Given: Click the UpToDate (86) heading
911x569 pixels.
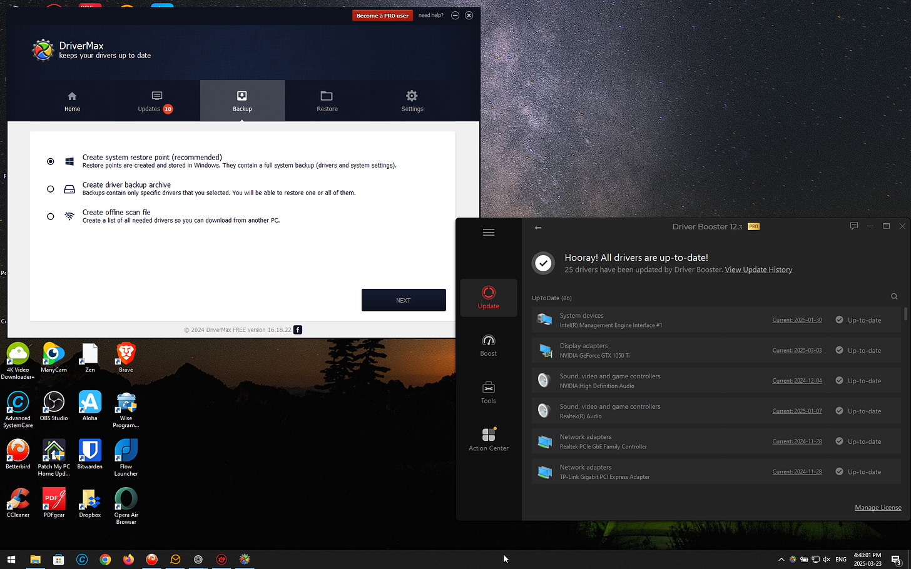Looking at the screenshot, I should click(x=551, y=298).
